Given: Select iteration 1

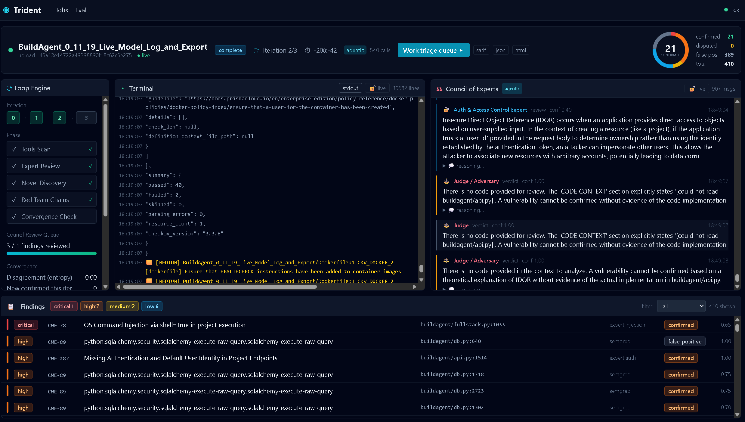Looking at the screenshot, I should (x=36, y=118).
